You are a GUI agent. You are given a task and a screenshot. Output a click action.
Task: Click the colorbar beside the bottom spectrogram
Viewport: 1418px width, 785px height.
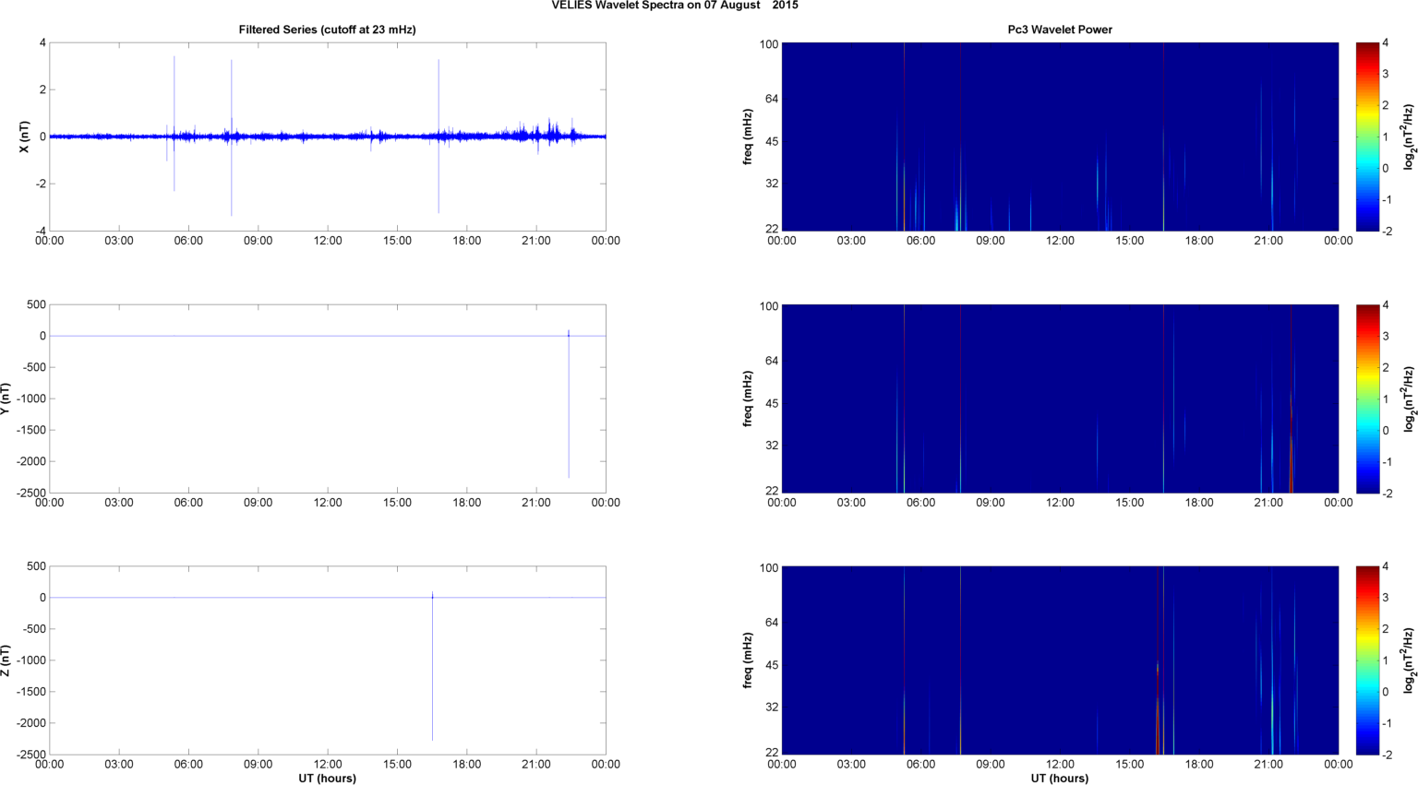pos(1367,660)
